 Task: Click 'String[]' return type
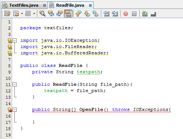click(x=64, y=110)
